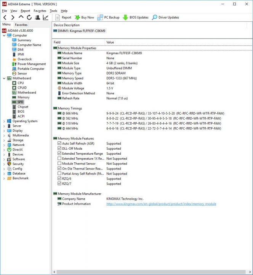This screenshot has height=275, width=253.
Task: Toggle Extended Temperature Range checkbox
Action: [x=59, y=153]
